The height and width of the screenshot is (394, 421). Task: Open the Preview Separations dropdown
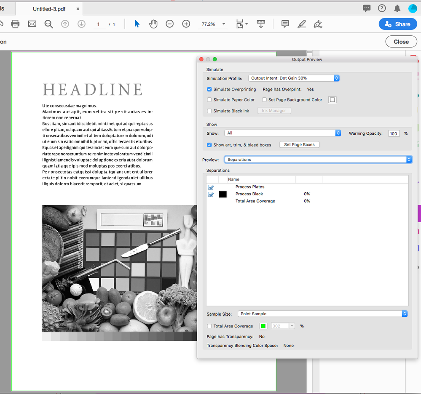click(x=318, y=160)
